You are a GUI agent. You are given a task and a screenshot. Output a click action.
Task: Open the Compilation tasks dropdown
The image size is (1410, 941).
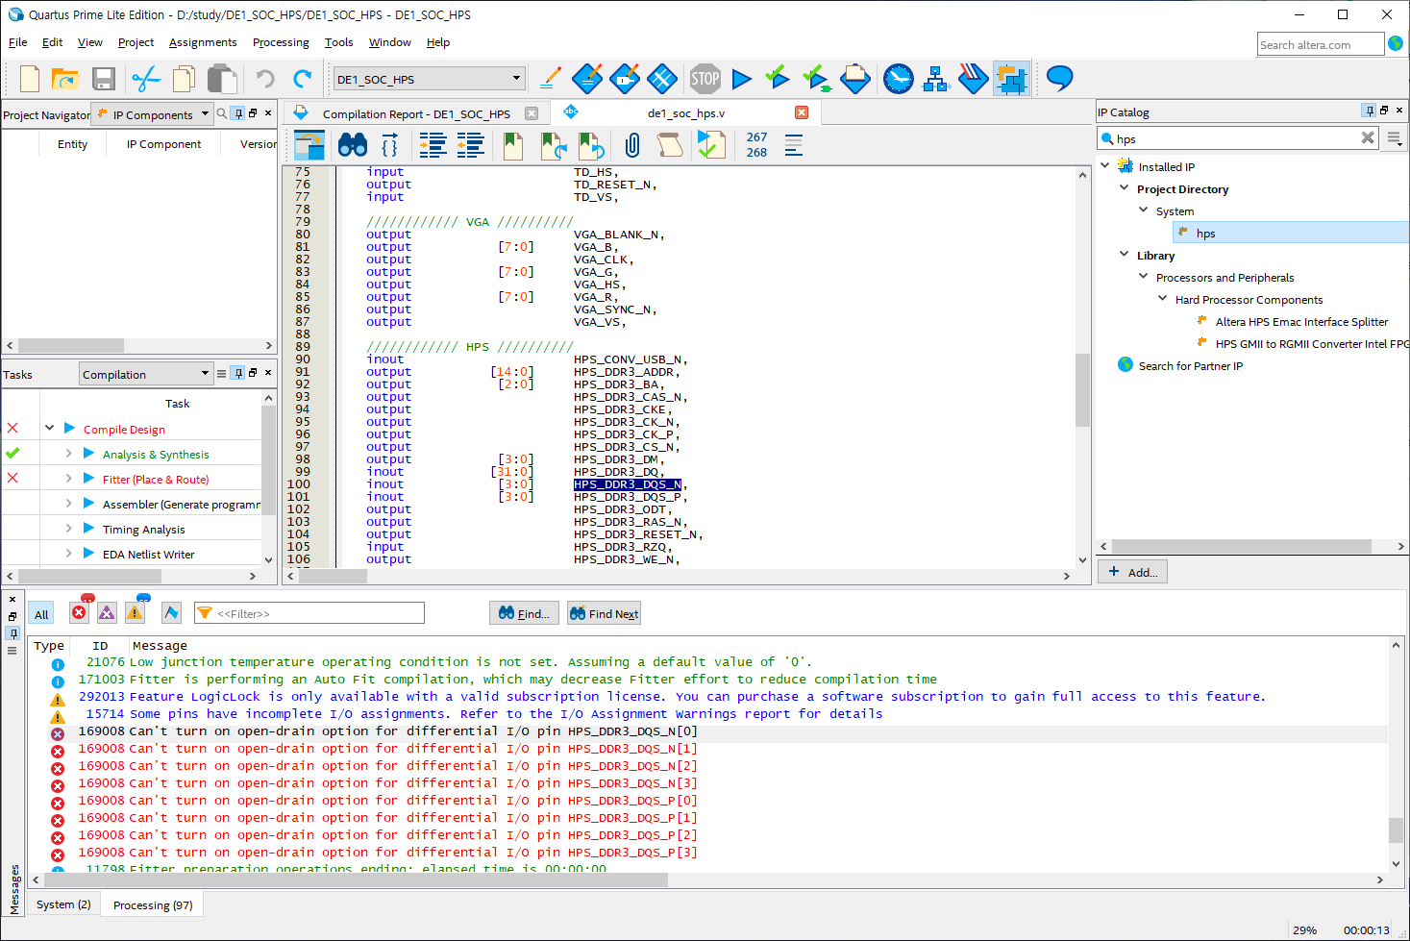pyautogui.click(x=145, y=374)
